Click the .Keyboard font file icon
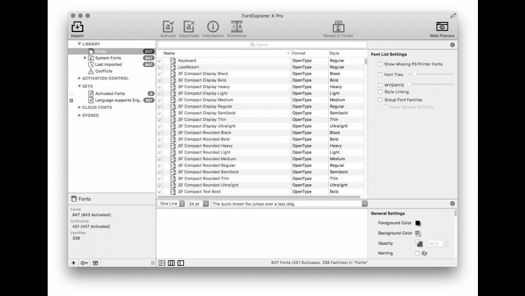525x296 pixels. coord(173,60)
